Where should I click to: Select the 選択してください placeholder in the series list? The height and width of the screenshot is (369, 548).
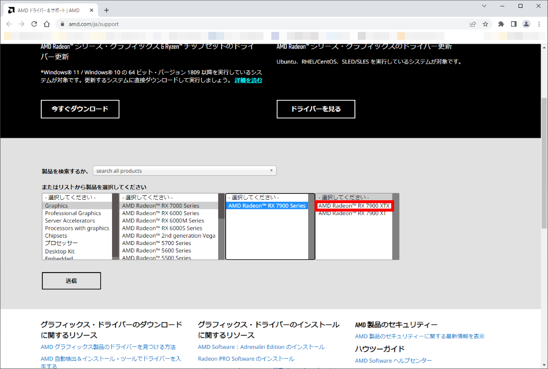click(169, 198)
